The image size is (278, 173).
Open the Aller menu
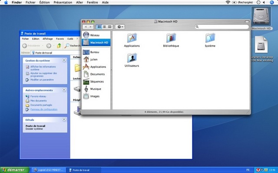pos(79,2)
